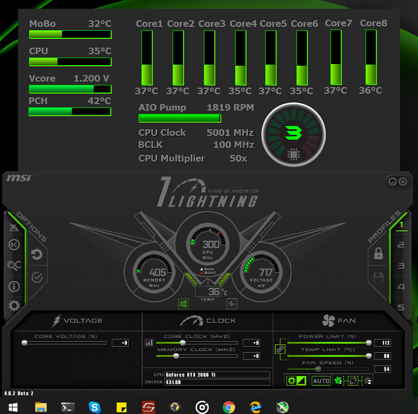Edit the Power Limit value 112
Screen dimensions: 418x414
(x=382, y=343)
